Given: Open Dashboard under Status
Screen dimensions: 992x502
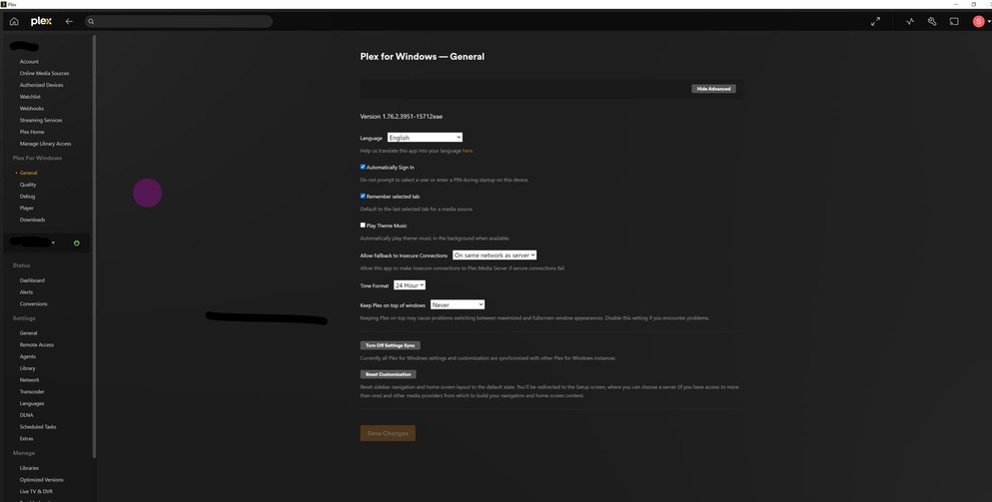Looking at the screenshot, I should click(32, 280).
